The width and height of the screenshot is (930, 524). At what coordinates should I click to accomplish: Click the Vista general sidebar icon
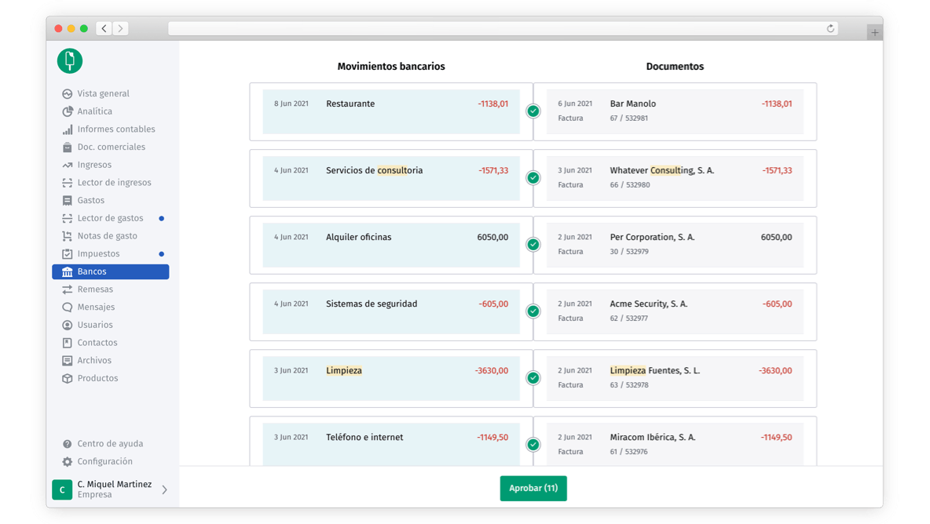point(68,94)
